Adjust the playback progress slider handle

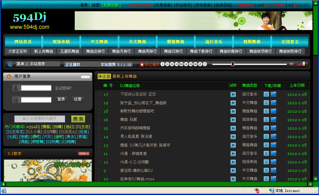coord(233,64)
